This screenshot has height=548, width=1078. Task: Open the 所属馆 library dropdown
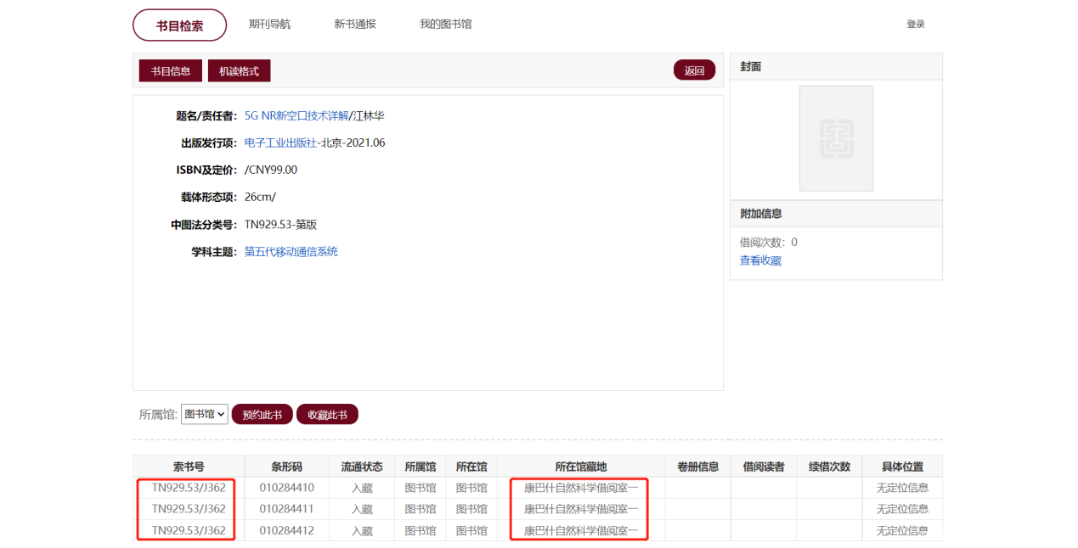(205, 414)
